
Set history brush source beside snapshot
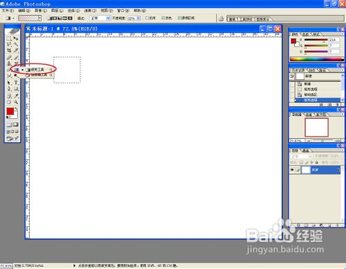(292, 76)
